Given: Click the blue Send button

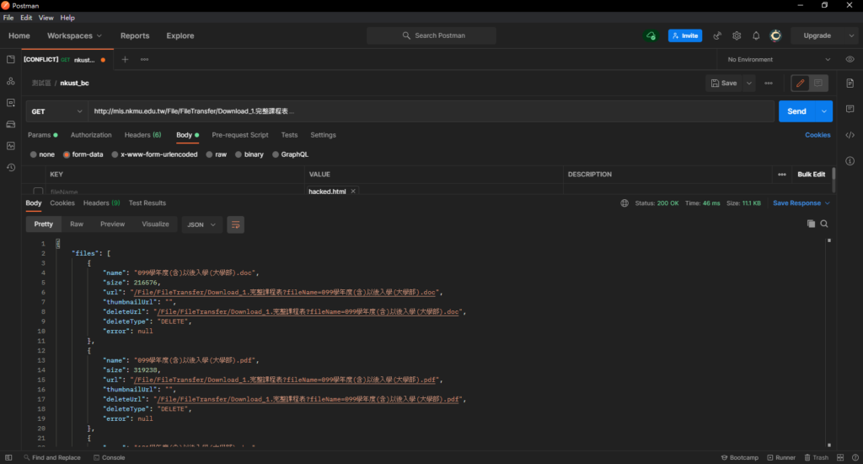Looking at the screenshot, I should [797, 111].
